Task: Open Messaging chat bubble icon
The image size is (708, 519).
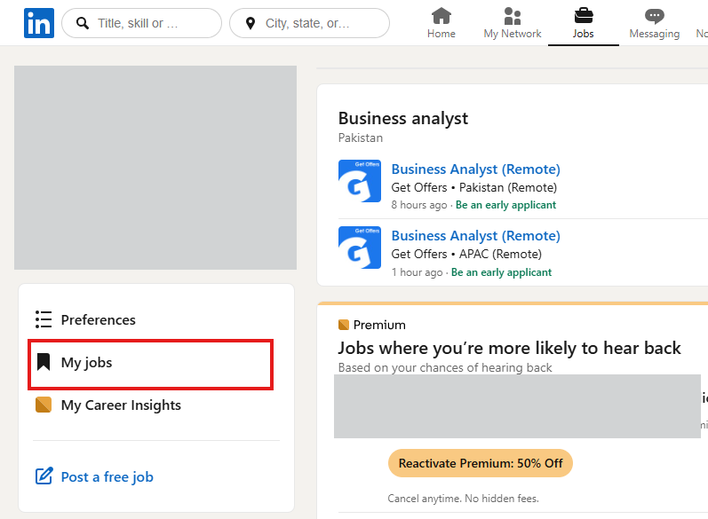Action: [654, 16]
